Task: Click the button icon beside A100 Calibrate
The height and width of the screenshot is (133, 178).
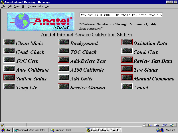Action: point(64,68)
